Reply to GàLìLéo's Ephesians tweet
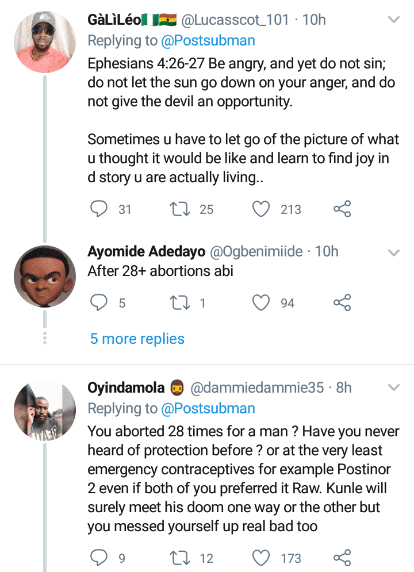414x572 pixels. click(99, 209)
